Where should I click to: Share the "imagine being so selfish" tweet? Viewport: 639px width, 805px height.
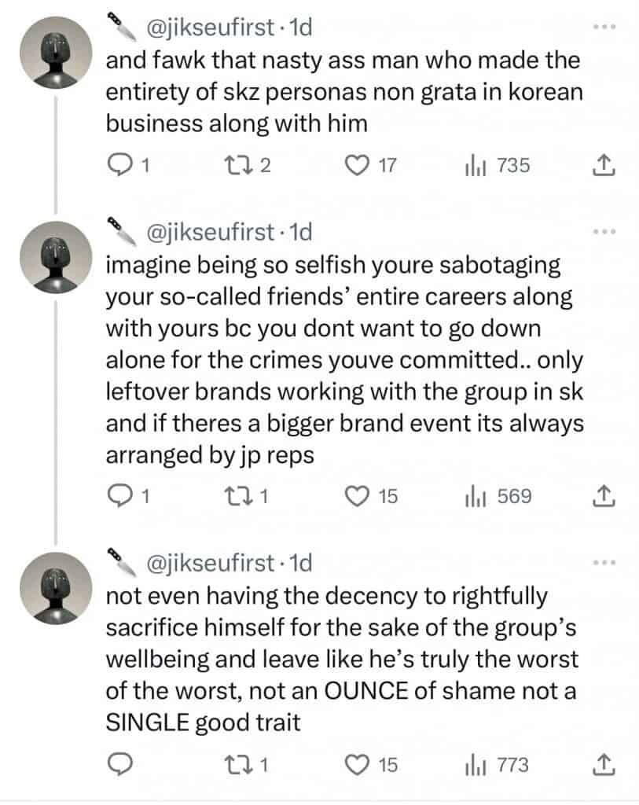coord(602,497)
